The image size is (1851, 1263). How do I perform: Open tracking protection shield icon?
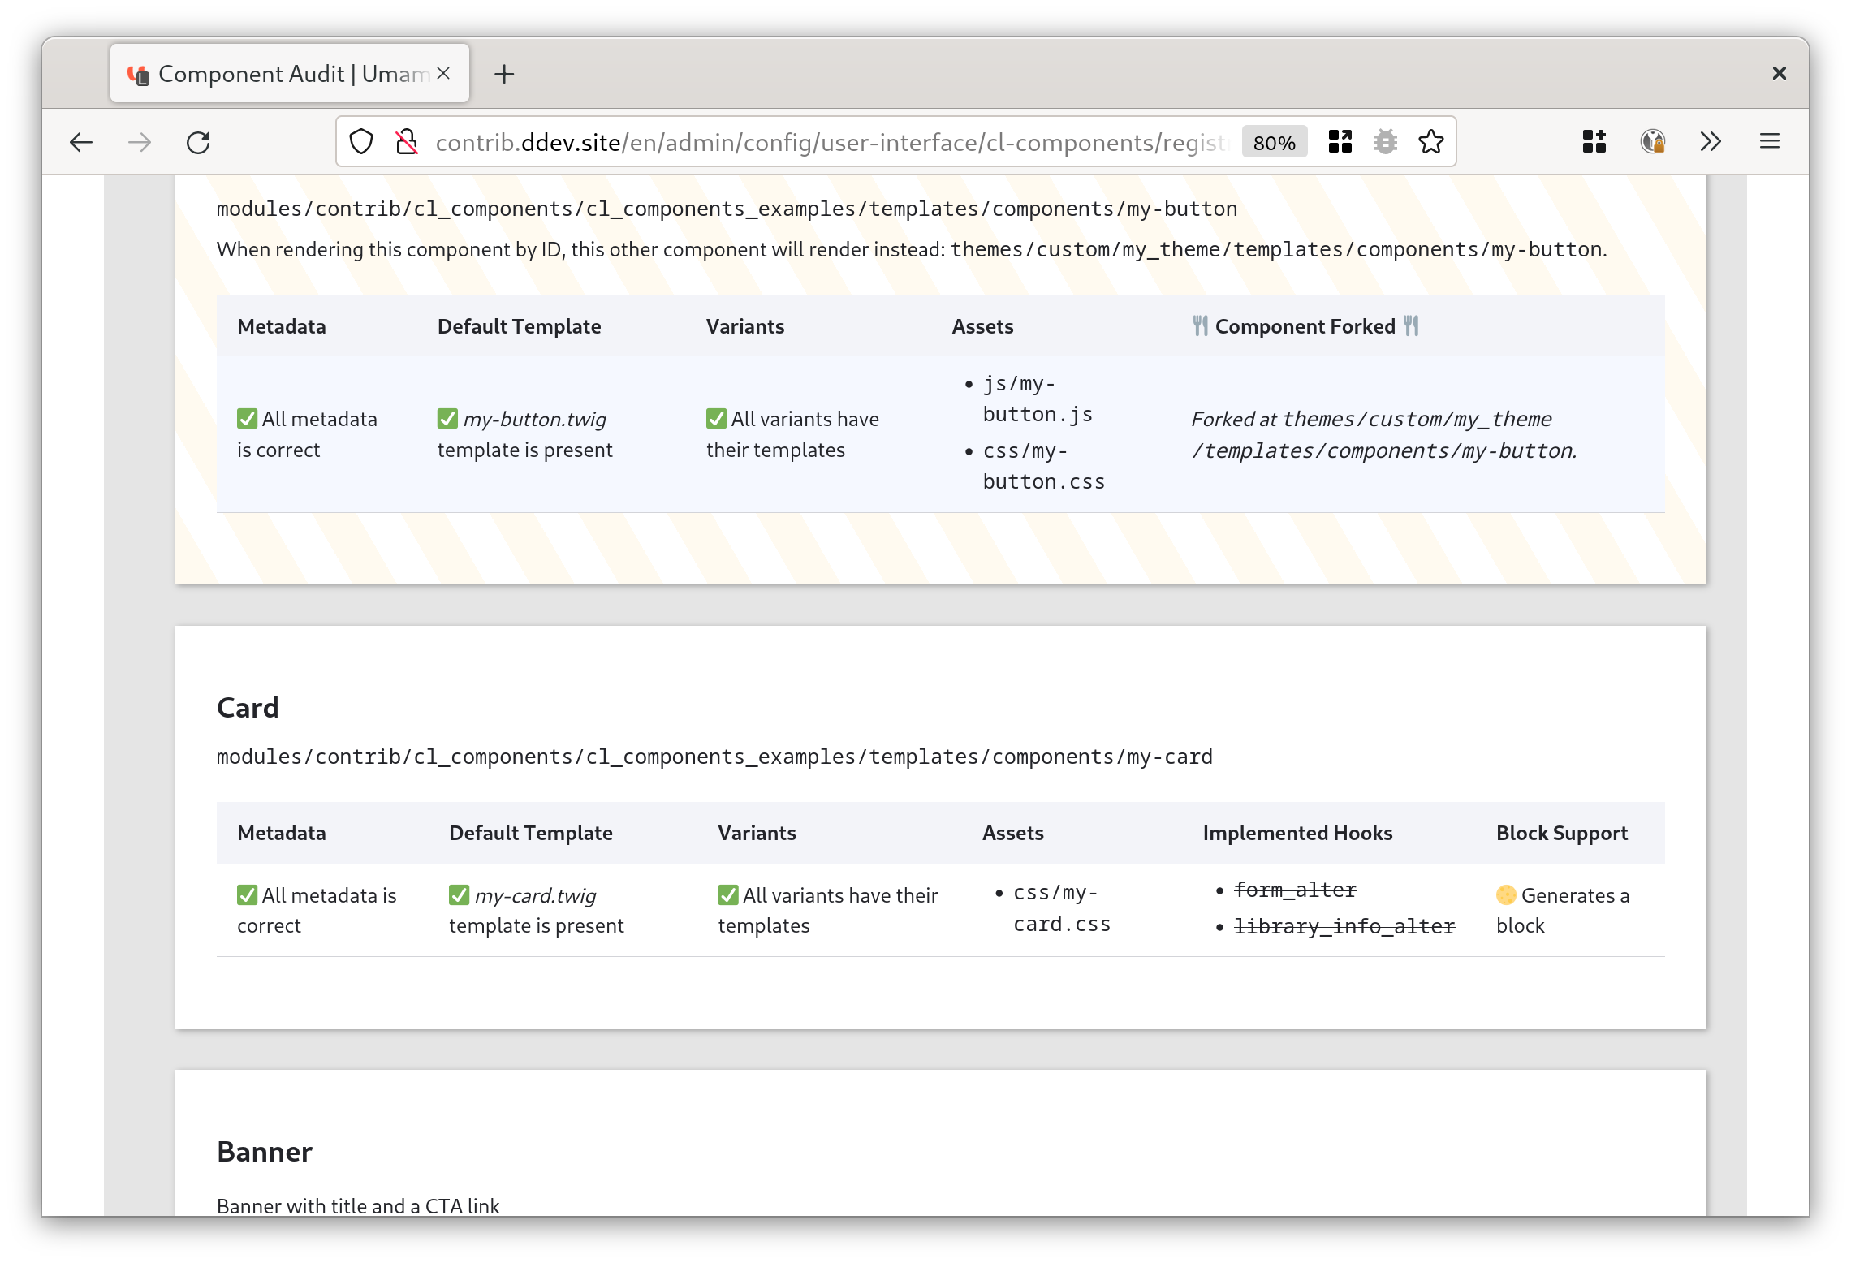point(361,142)
